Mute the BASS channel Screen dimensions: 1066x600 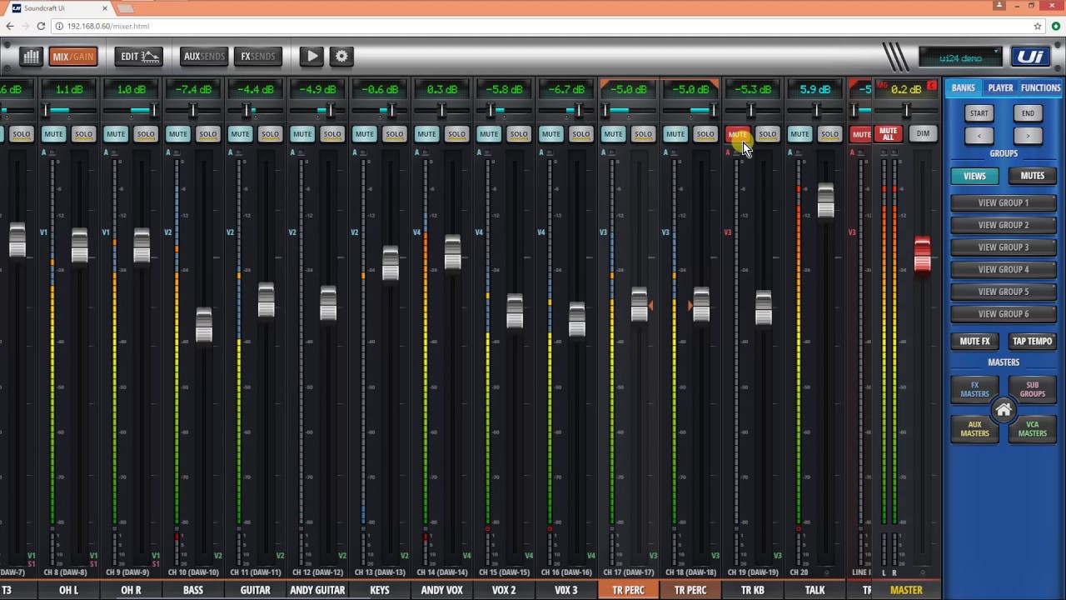(x=177, y=134)
